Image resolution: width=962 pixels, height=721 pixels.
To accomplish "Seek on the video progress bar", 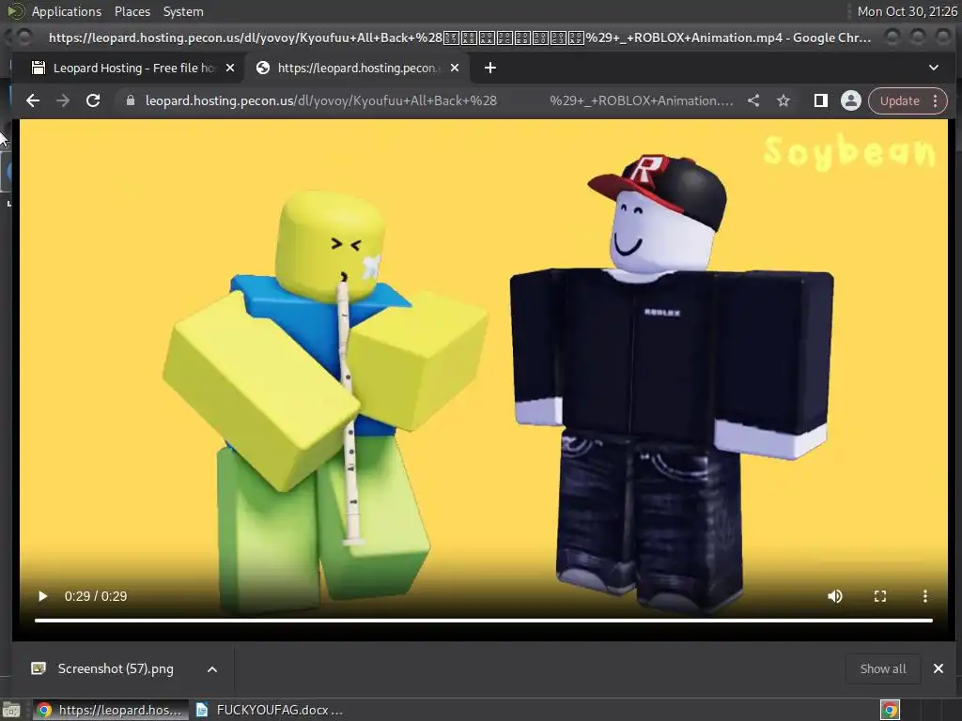I will click(x=484, y=621).
